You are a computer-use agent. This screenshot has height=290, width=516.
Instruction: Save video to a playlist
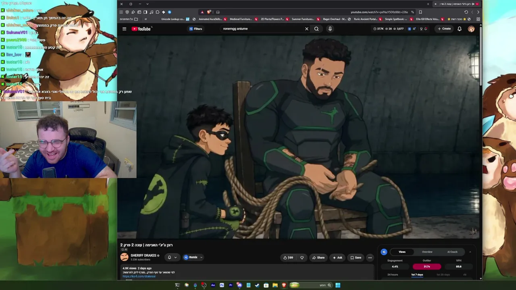click(x=356, y=258)
